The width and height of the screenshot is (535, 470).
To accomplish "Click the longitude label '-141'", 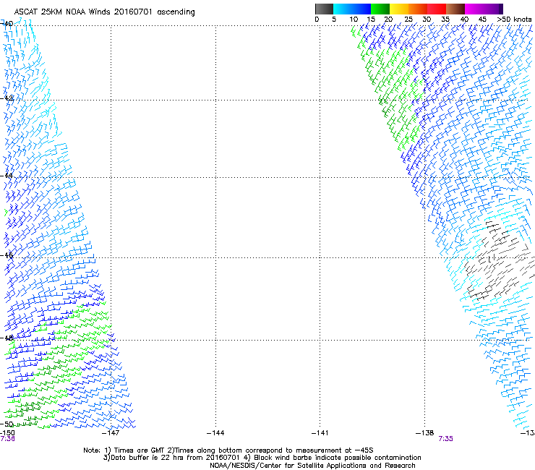I will (320, 433).
